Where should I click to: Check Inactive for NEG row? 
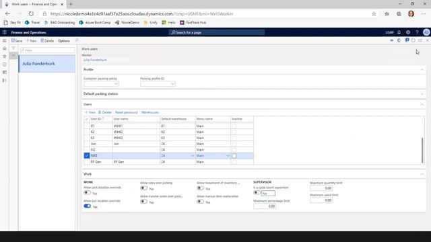234,156
